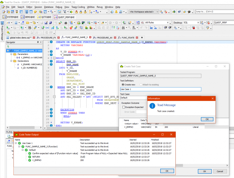Click Cancel in the Create Test Case dialog
The height and width of the screenshot is (178, 234).
tap(220, 171)
